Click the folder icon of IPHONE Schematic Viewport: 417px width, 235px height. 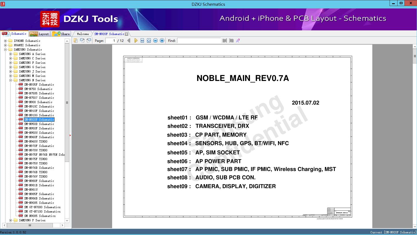10,41
